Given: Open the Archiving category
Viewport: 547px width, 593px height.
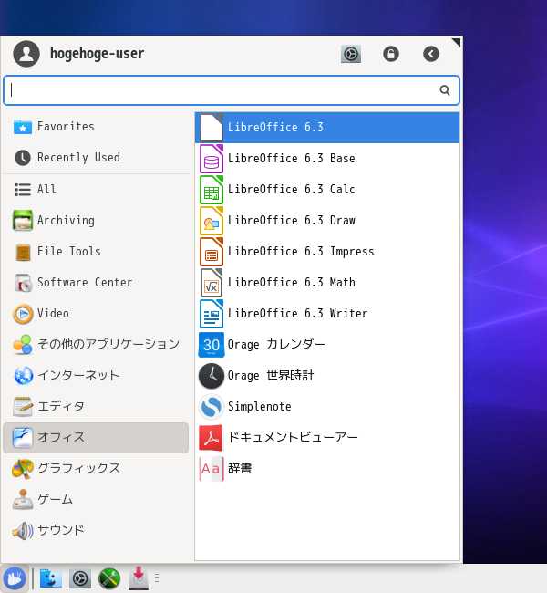Looking at the screenshot, I should pyautogui.click(x=96, y=221).
